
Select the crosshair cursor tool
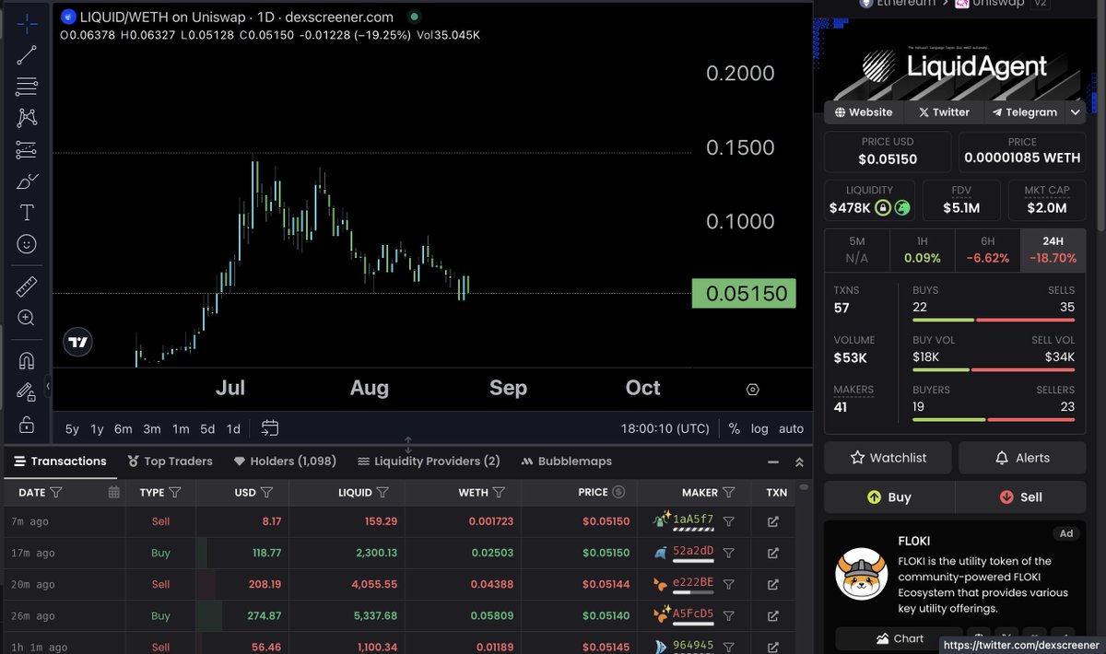click(x=26, y=23)
